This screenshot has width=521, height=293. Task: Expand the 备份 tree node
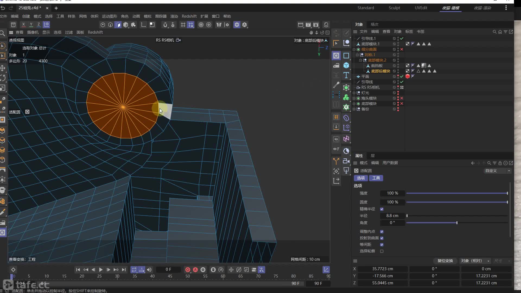click(x=354, y=109)
